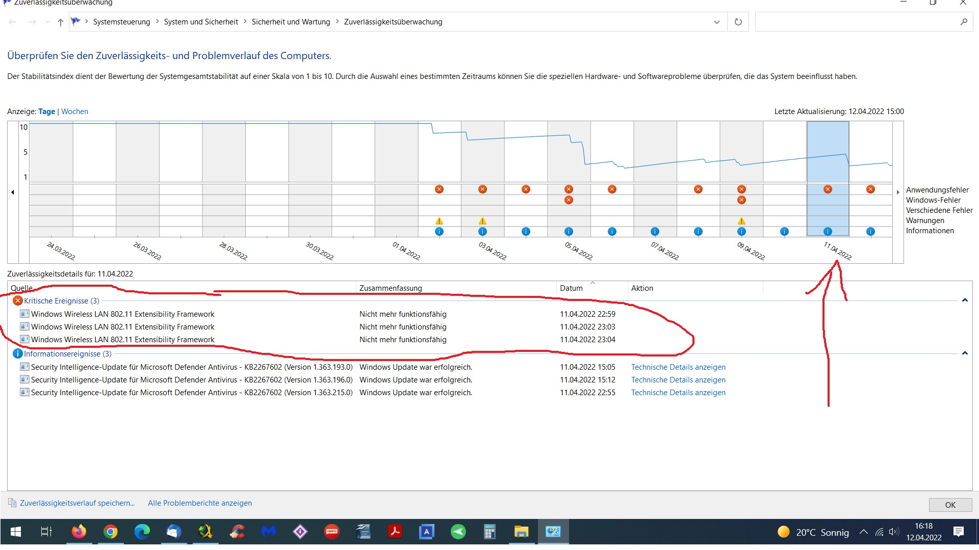This screenshot has width=979, height=550.
Task: Click the up-folder arrow in navigation bar
Action: pyautogui.click(x=60, y=22)
